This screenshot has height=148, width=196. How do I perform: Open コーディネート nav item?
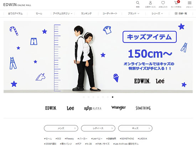tap(110, 14)
